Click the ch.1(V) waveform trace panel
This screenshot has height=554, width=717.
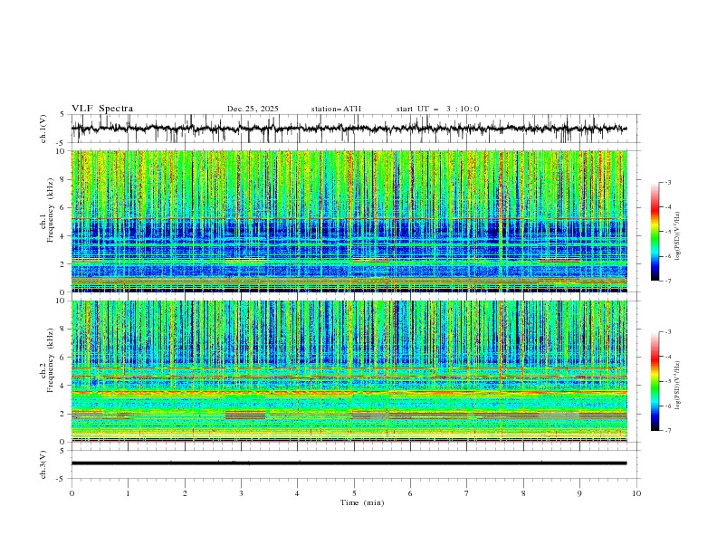[353, 129]
